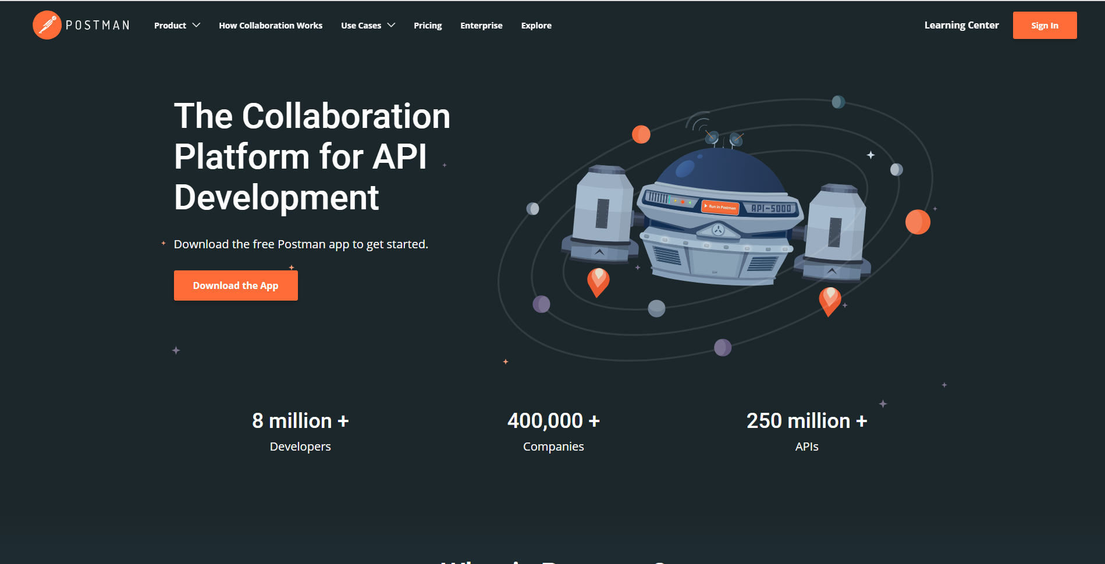Click the Postman logo icon
Viewport: 1105px width, 564px height.
point(47,25)
